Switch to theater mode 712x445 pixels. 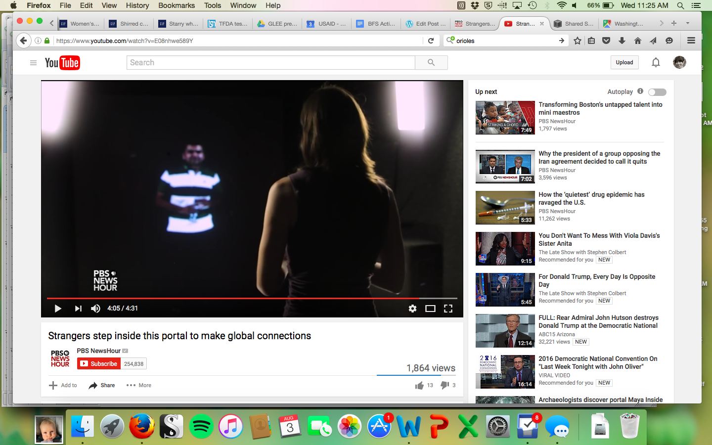[430, 309]
